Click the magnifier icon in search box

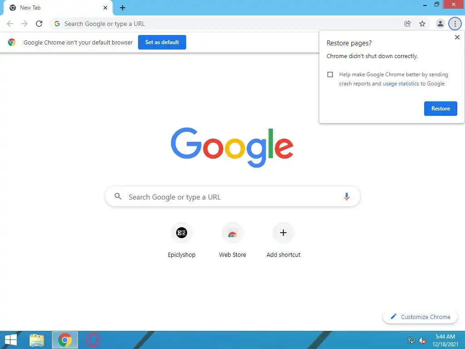pos(118,196)
